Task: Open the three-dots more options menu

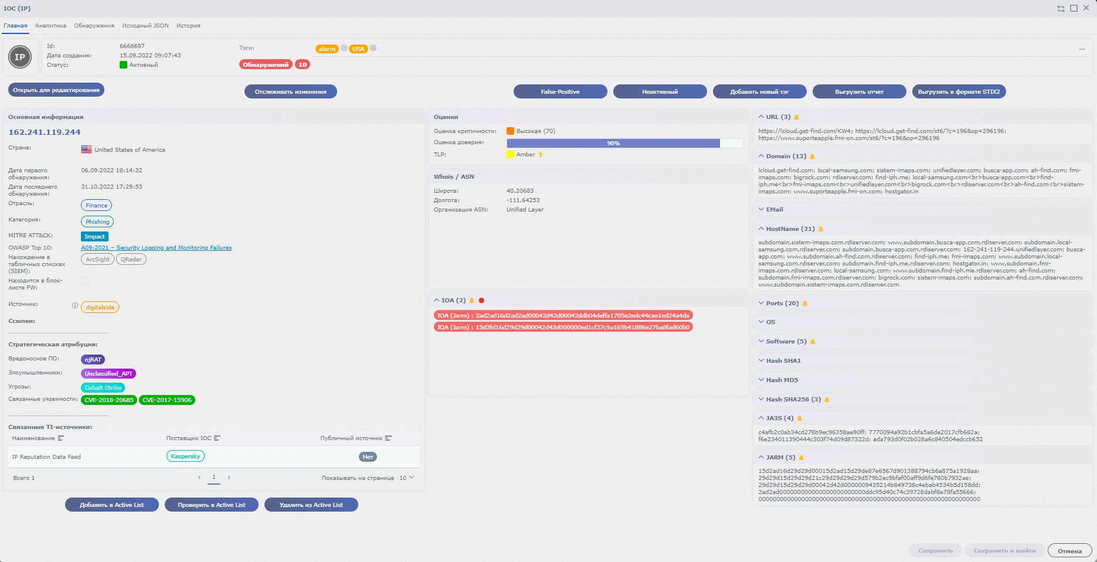Action: coord(1082,49)
